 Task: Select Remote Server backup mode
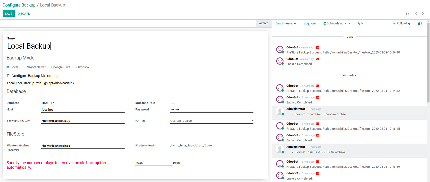[23, 67]
